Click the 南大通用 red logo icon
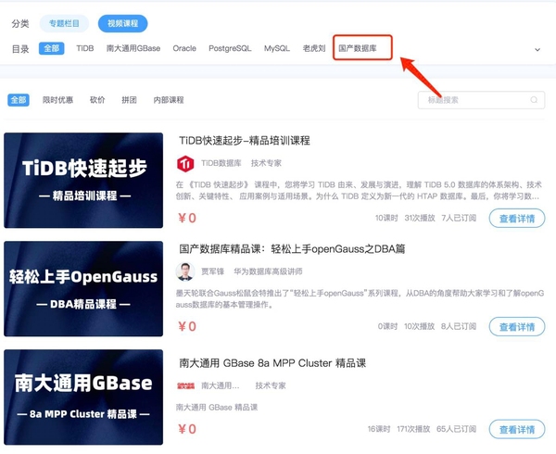This screenshot has height=454, width=556. pos(185,386)
